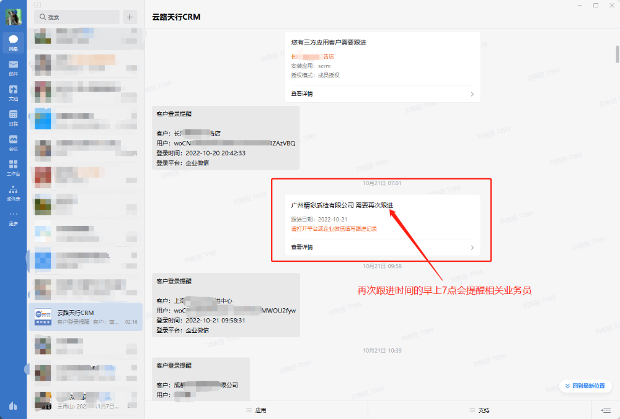Click 安装应用: scrm text

coord(311,66)
